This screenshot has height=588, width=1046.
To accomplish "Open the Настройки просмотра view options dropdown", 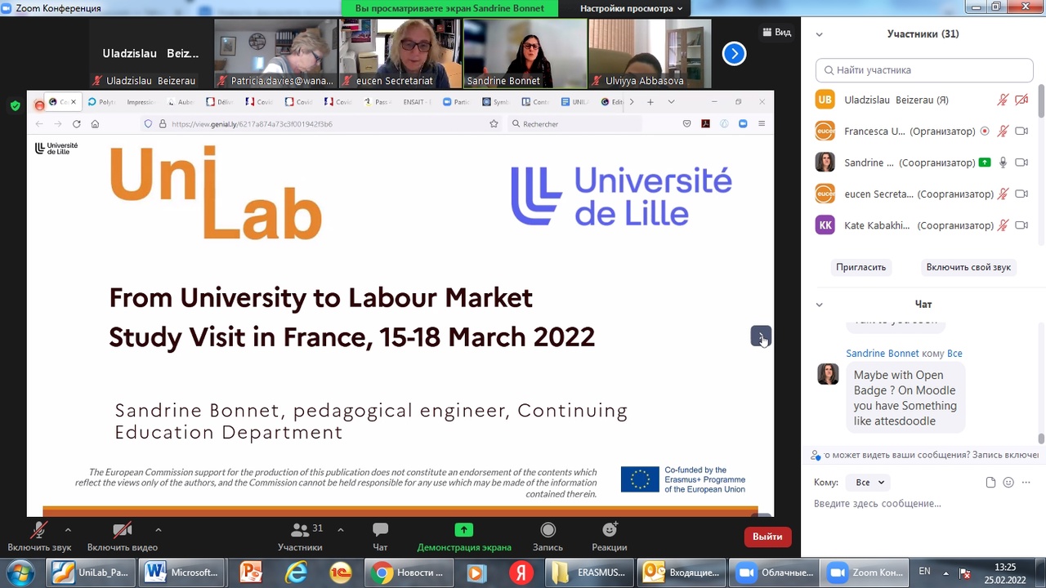I will [631, 8].
